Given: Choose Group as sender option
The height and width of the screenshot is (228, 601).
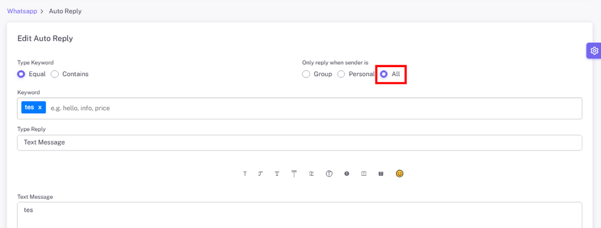Looking at the screenshot, I should click(317, 74).
